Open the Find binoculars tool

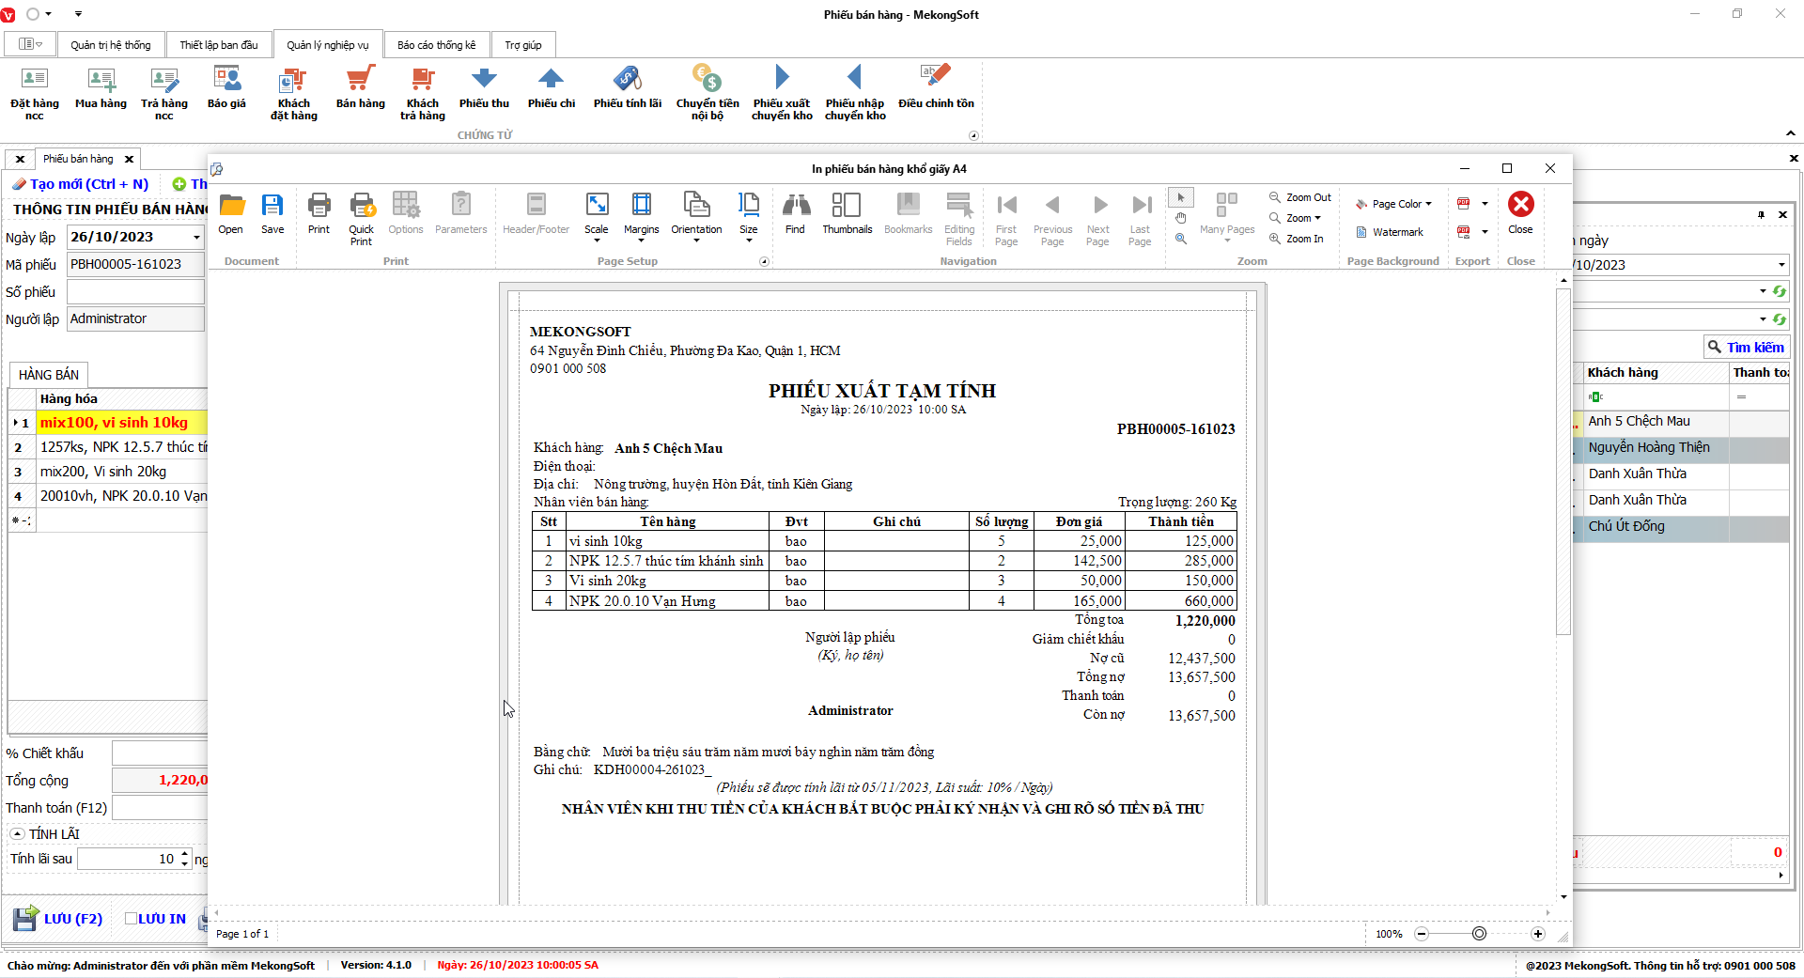[x=795, y=213]
